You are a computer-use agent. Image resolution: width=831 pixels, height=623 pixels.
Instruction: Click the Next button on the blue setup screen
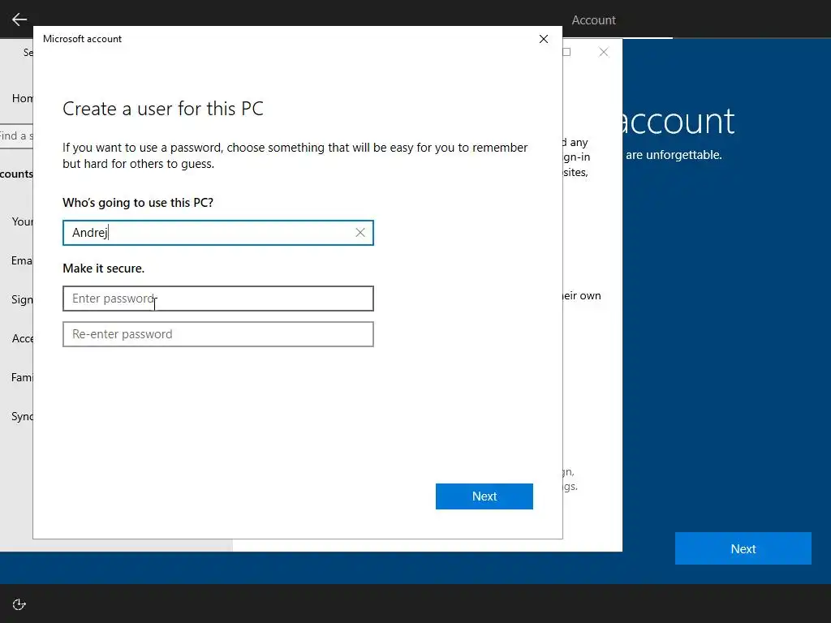pos(743,549)
